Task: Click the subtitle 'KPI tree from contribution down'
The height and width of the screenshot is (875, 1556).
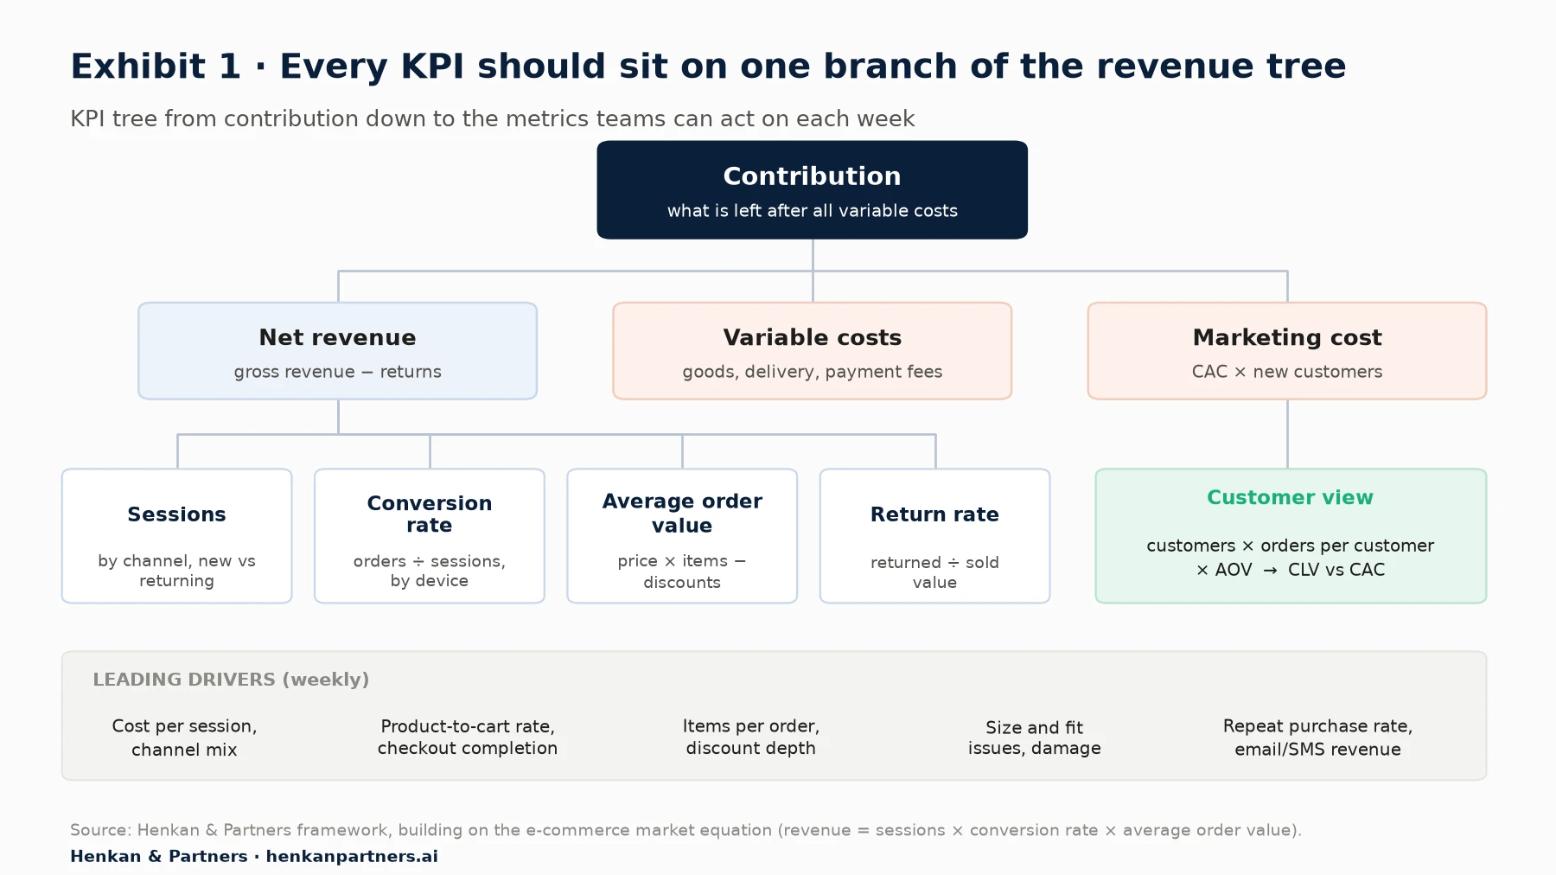Action: point(492,118)
